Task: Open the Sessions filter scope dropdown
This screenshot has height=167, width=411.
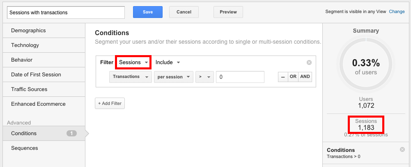Action: tap(133, 62)
